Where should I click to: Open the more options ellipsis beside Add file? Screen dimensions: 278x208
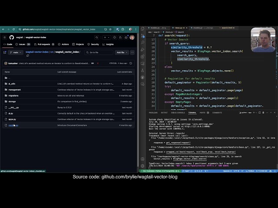[x=132, y=52]
